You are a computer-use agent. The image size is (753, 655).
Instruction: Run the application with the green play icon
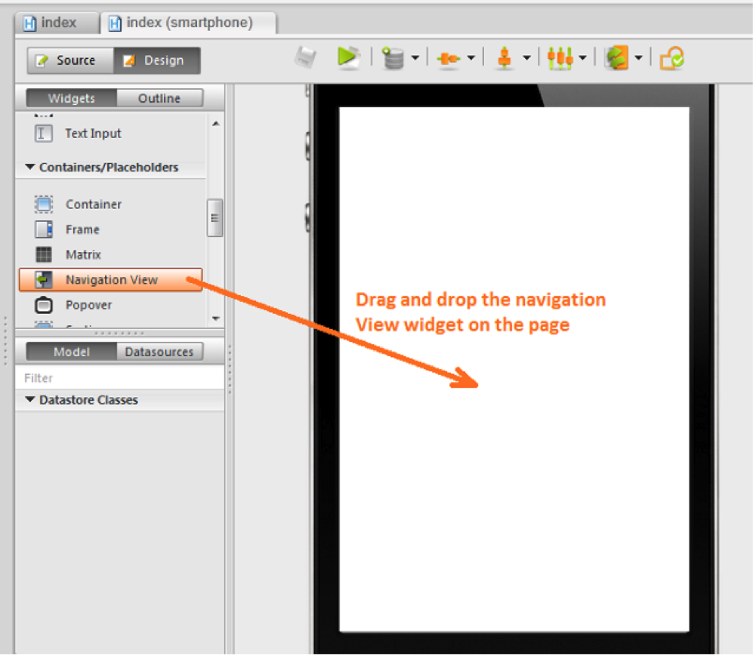pos(348,56)
